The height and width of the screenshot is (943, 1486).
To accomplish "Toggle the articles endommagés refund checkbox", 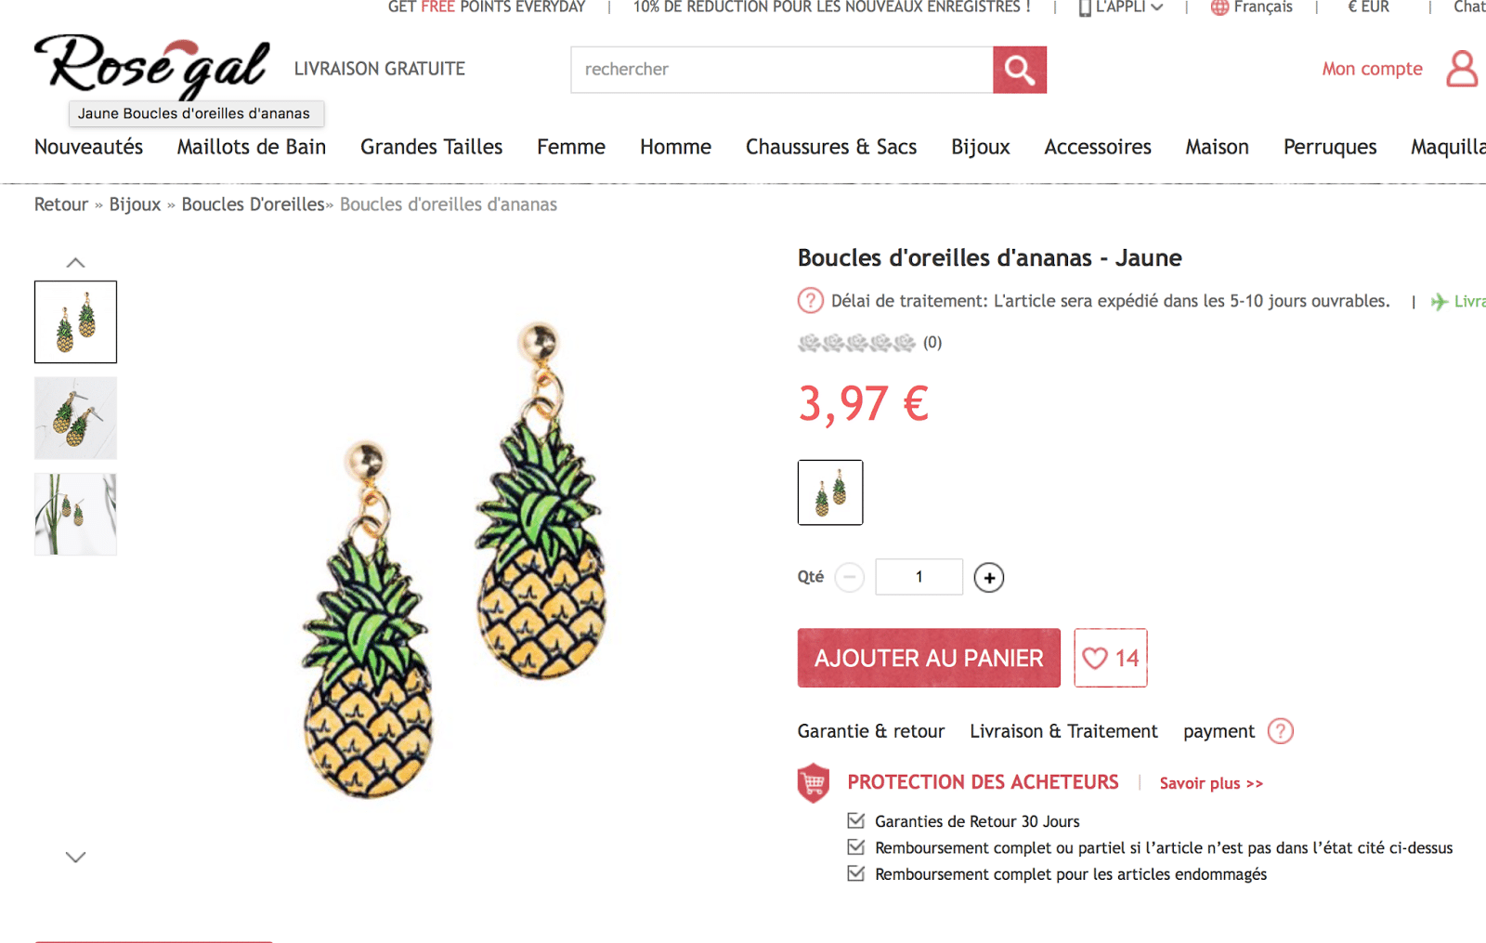I will [856, 873].
